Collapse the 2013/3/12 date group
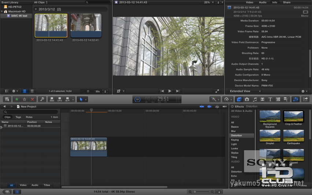Viewport: 312px width, 195px height. click(x=36, y=9)
